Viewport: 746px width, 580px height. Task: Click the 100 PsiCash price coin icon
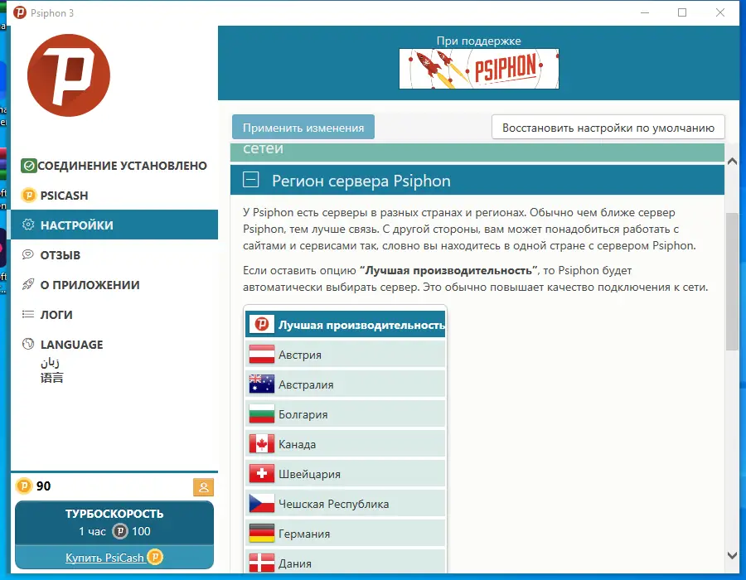(x=120, y=531)
